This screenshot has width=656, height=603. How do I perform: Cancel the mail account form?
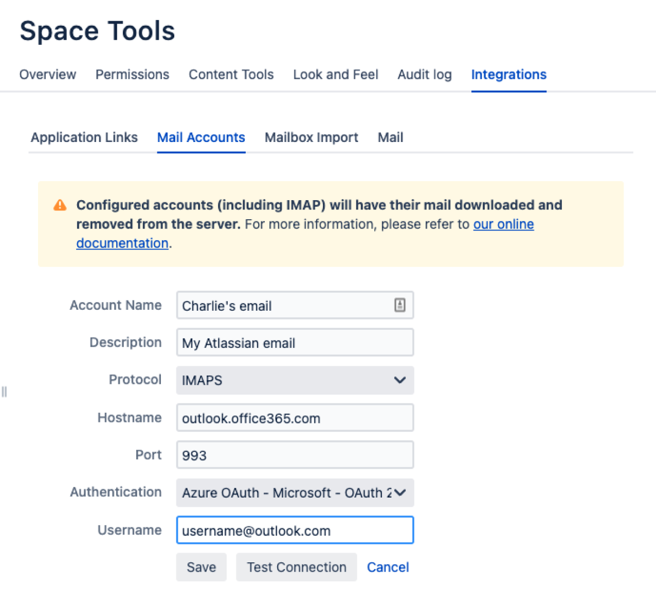tap(388, 567)
